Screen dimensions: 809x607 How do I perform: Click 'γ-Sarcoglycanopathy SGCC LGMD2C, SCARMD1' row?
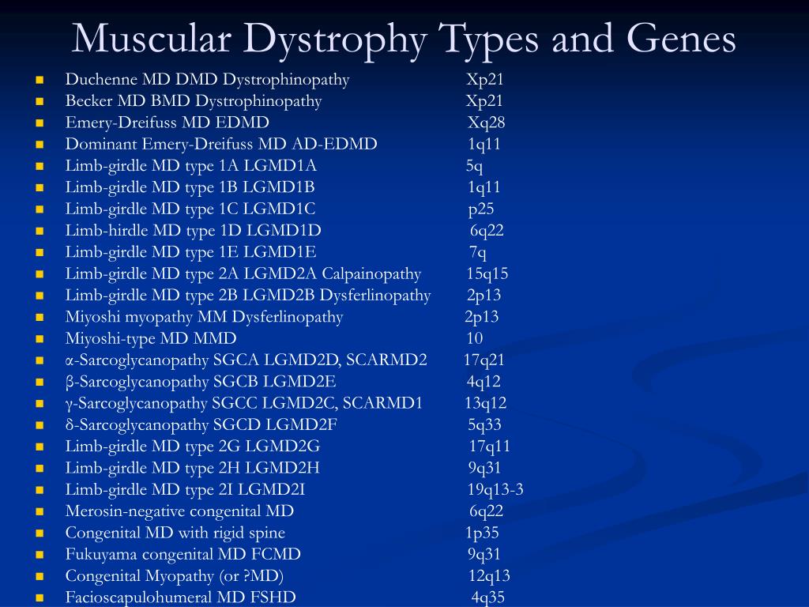pos(244,404)
